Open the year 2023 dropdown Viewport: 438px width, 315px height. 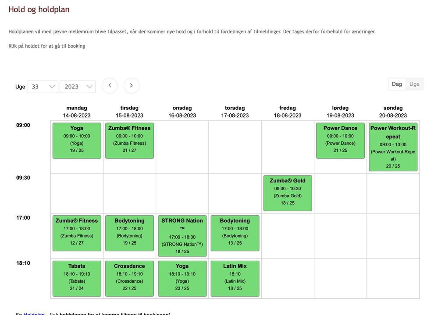pyautogui.click(x=78, y=87)
